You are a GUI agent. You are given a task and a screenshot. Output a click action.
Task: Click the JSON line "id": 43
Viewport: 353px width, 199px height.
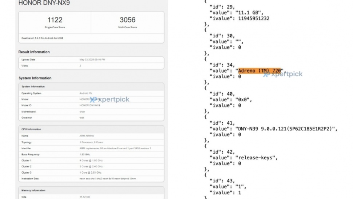click(x=222, y=181)
